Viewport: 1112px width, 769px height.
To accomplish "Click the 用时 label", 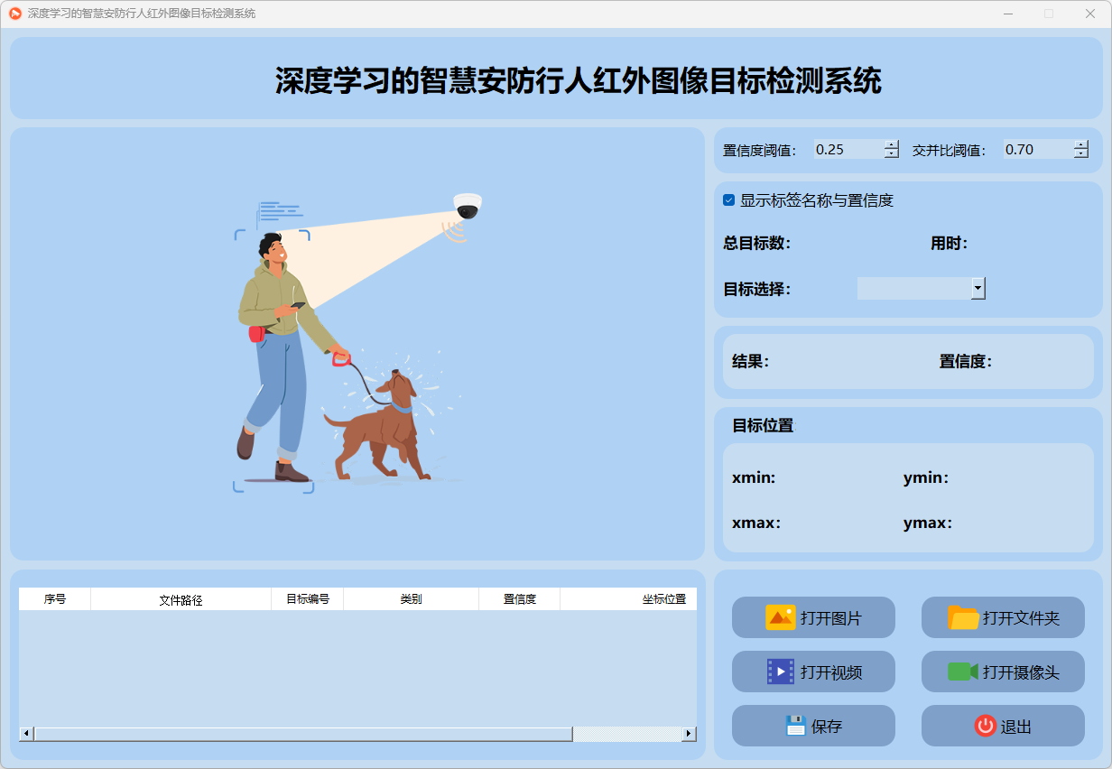I will [950, 243].
